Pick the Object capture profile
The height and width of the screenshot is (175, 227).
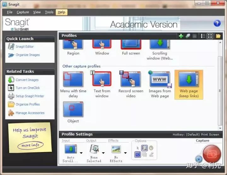tap(73, 112)
